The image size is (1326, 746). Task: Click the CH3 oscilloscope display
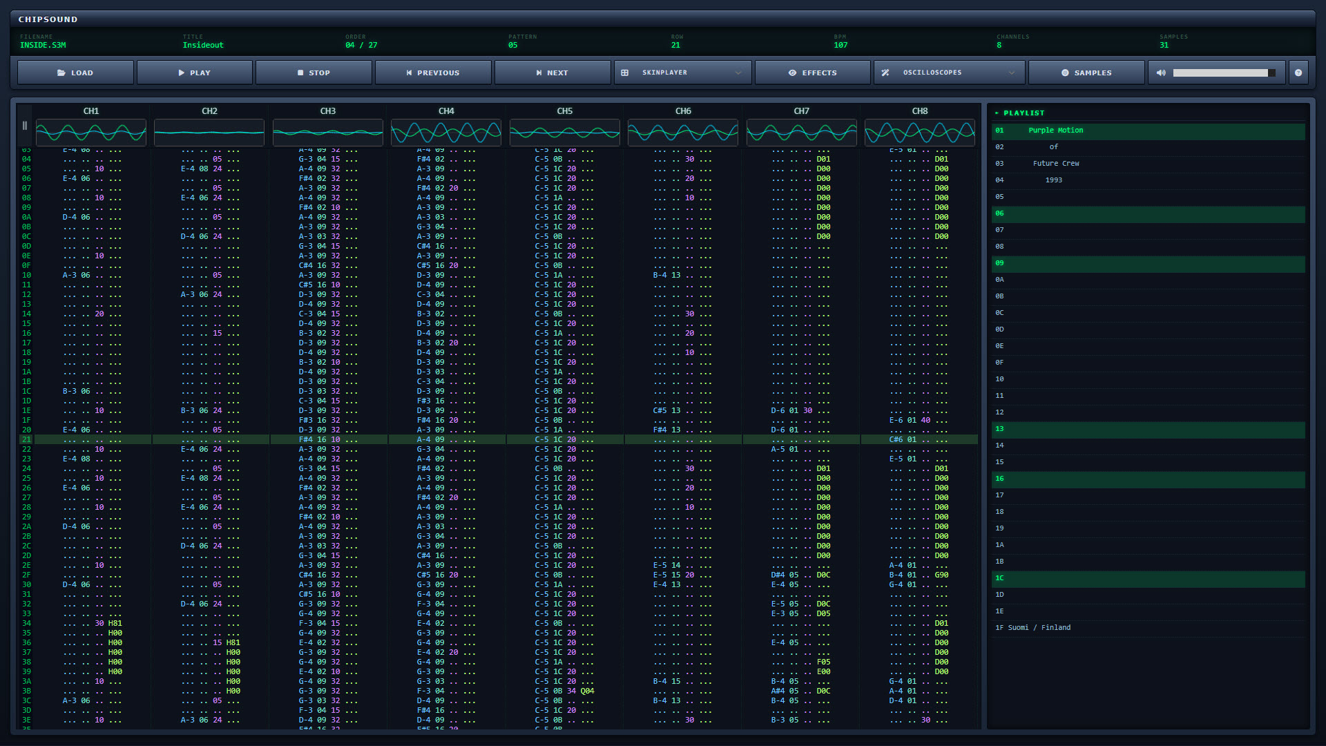coord(328,132)
